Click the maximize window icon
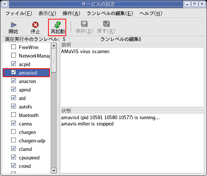This screenshot has width=207, height=176. (x=194, y=4)
